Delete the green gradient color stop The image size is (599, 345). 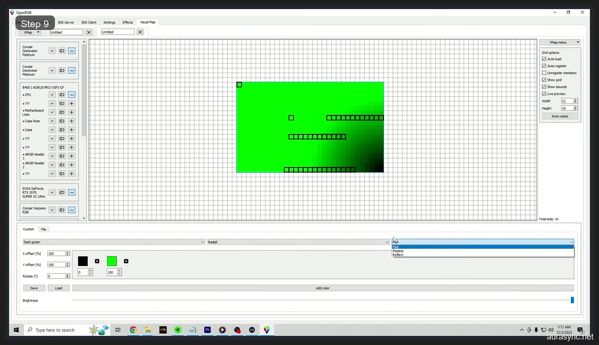tap(126, 261)
